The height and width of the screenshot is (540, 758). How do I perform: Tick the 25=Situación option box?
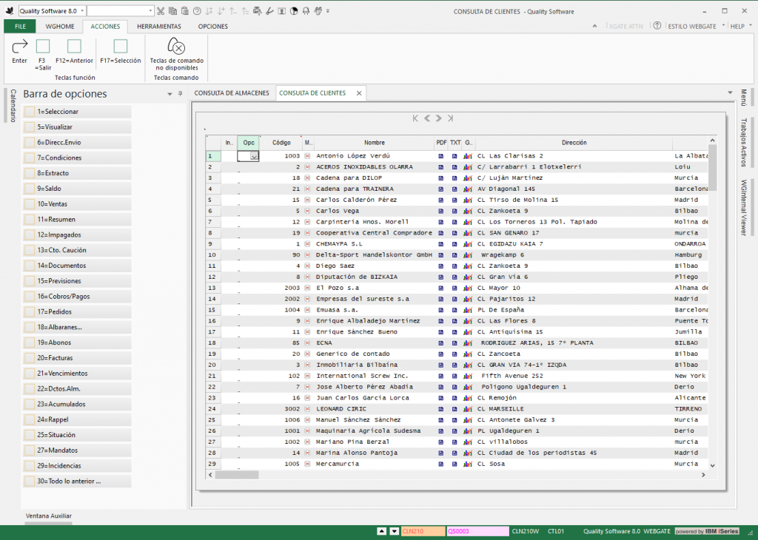click(30, 435)
